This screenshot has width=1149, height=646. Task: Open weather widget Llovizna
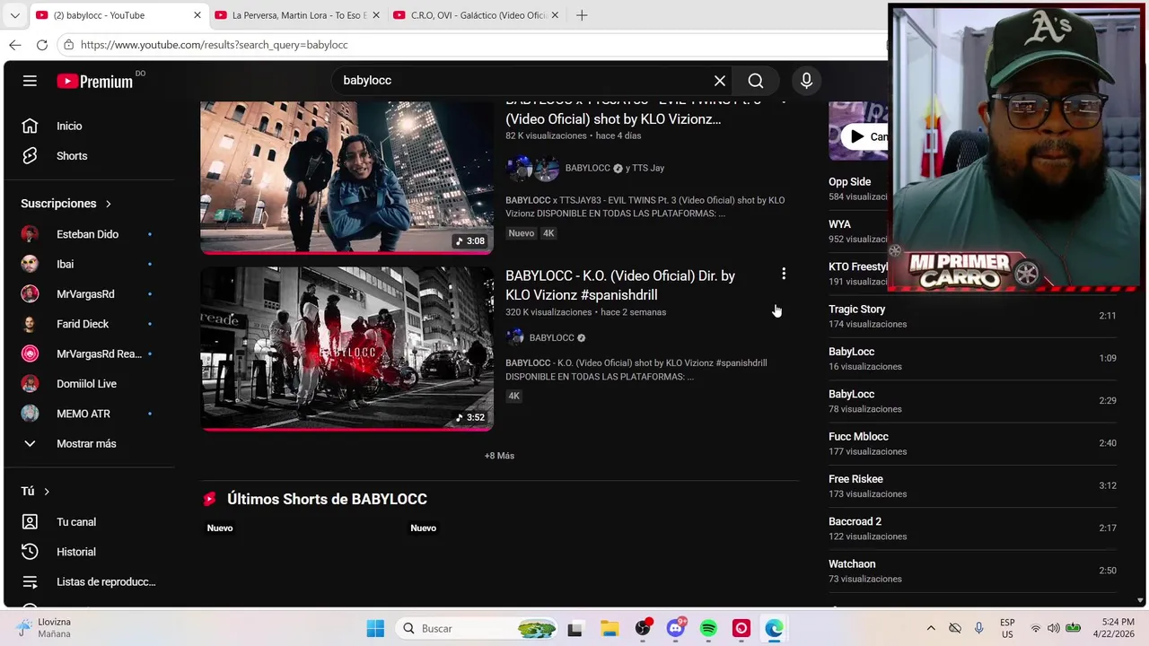point(45,628)
